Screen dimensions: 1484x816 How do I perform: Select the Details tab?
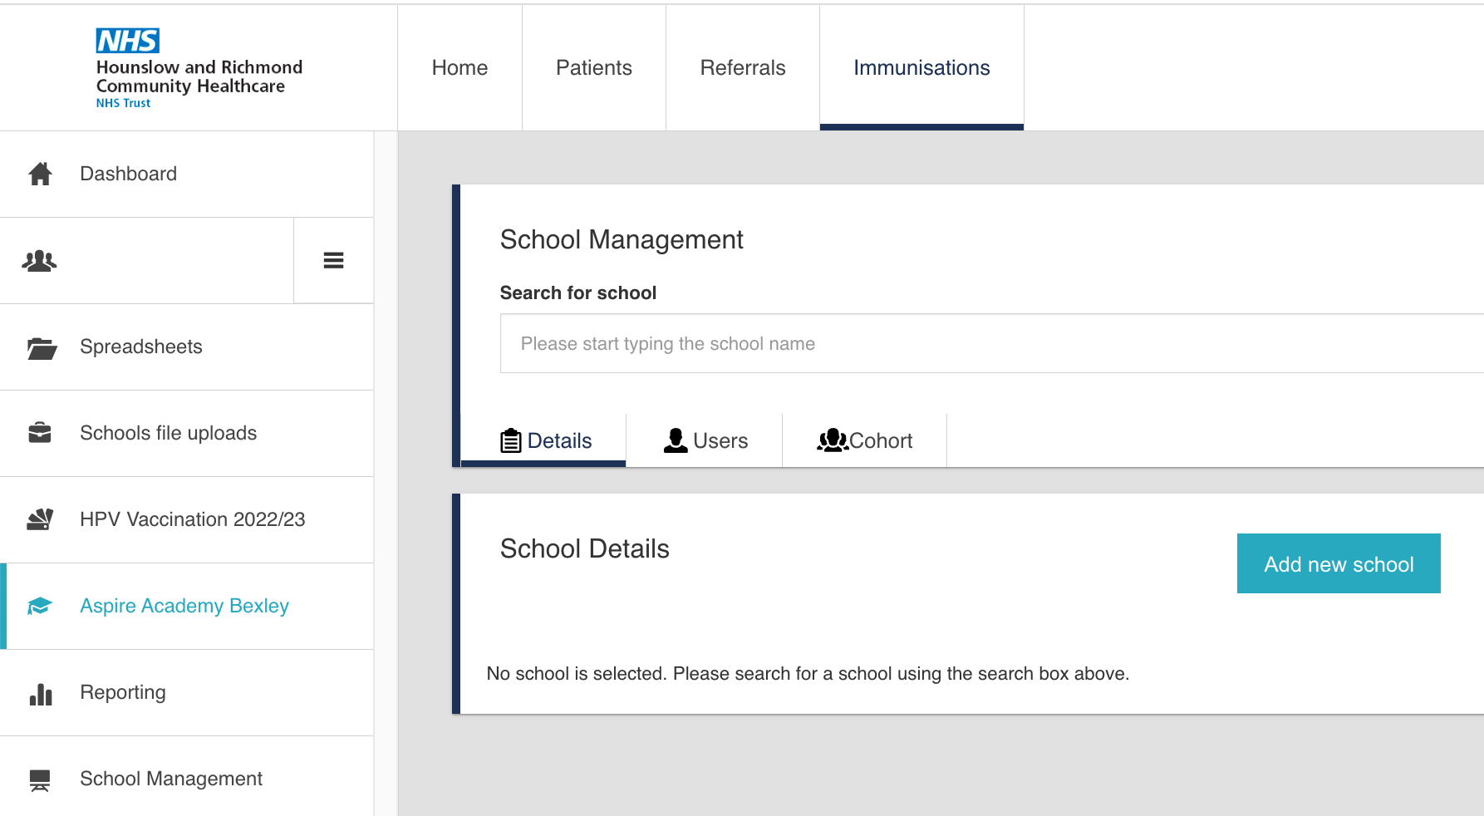pyautogui.click(x=545, y=440)
